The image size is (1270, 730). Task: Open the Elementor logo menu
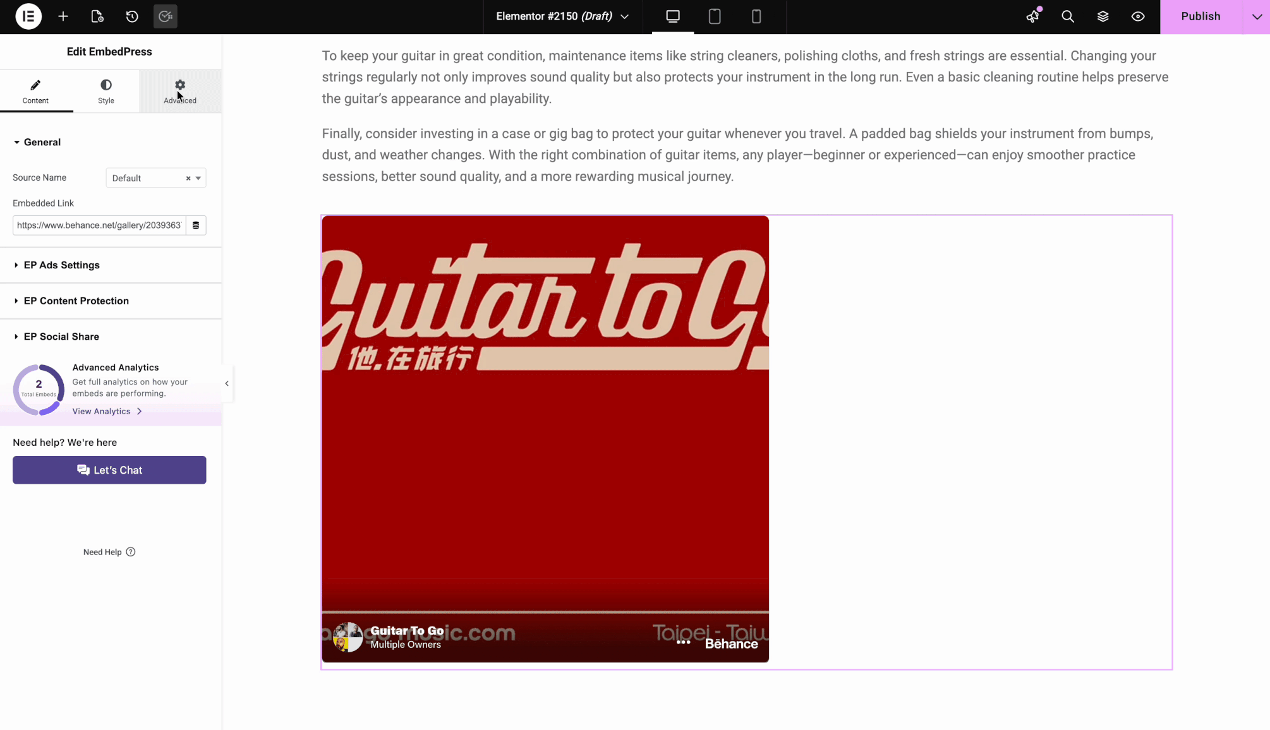pyautogui.click(x=28, y=16)
